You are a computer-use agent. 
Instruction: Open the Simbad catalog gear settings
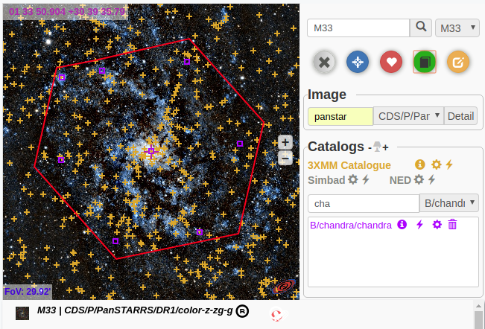[353, 180]
